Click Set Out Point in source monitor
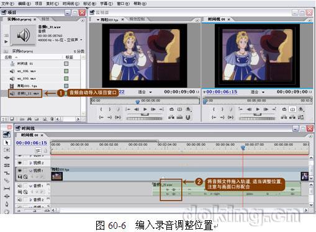Screen dimensions: 316x232 [x=109, y=110]
